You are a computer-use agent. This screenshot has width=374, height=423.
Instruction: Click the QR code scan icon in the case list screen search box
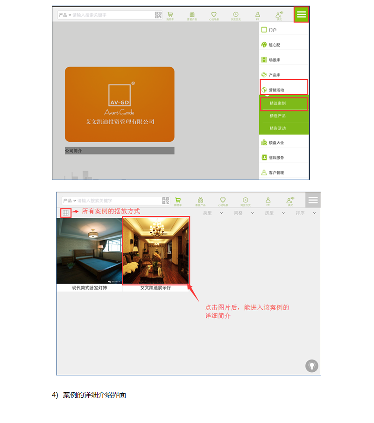[166, 201]
